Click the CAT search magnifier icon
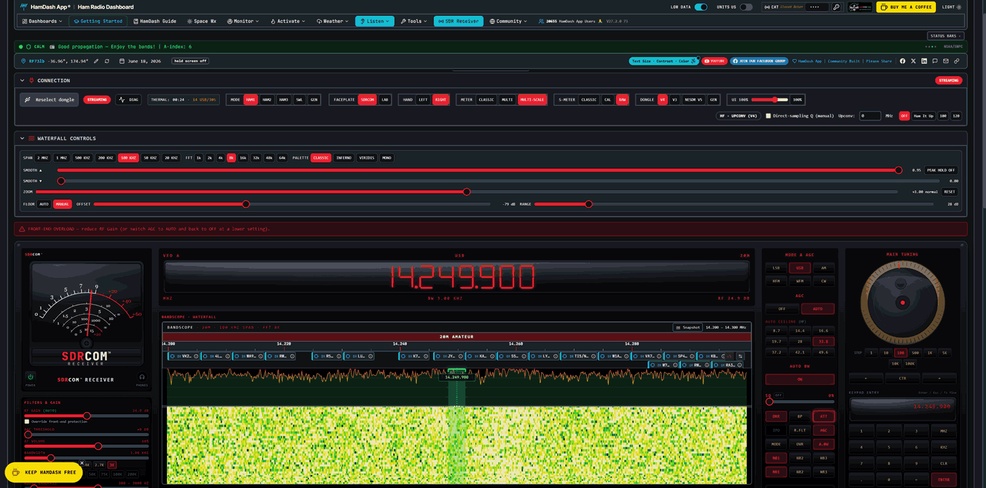Image resolution: width=986 pixels, height=488 pixels. 836,7
